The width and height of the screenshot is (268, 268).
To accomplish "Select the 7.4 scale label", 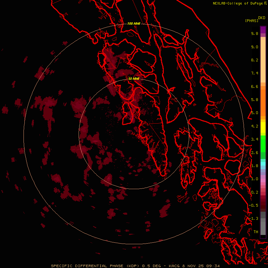I will tap(255, 73).
